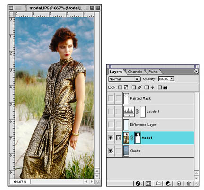Delete layer with the trash icon
This screenshot has width=204, height=190.
coord(189,183)
